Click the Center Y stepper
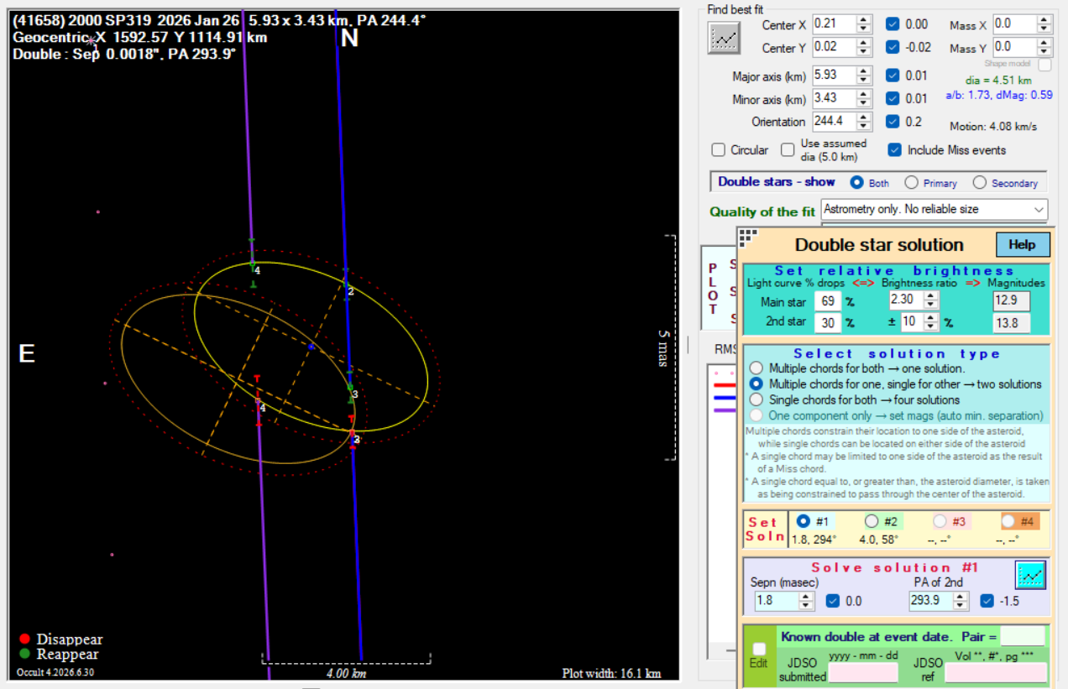Viewport: 1068px width, 689px height. 864,48
